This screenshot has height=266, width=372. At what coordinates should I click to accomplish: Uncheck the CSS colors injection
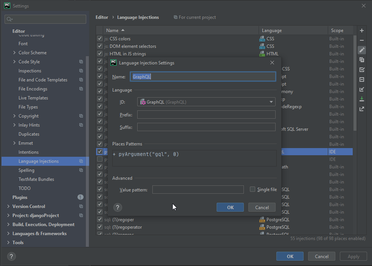(x=99, y=38)
